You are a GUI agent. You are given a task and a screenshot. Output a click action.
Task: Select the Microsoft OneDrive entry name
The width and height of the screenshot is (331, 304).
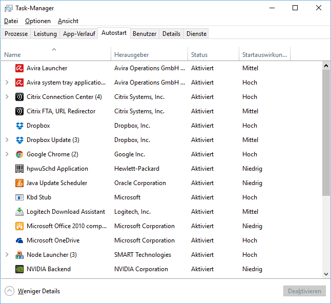[x=53, y=240]
